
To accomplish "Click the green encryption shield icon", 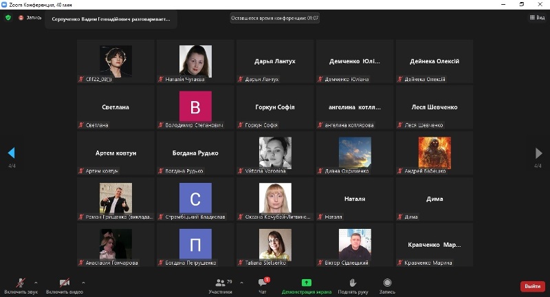I will (x=8, y=18).
